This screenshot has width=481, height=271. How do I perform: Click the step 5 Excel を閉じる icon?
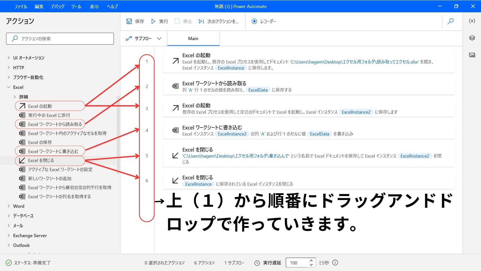(x=176, y=155)
